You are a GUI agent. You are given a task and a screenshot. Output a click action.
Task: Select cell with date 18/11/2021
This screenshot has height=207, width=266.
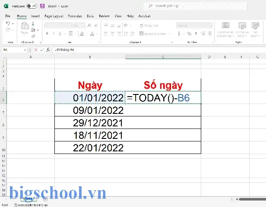90,135
